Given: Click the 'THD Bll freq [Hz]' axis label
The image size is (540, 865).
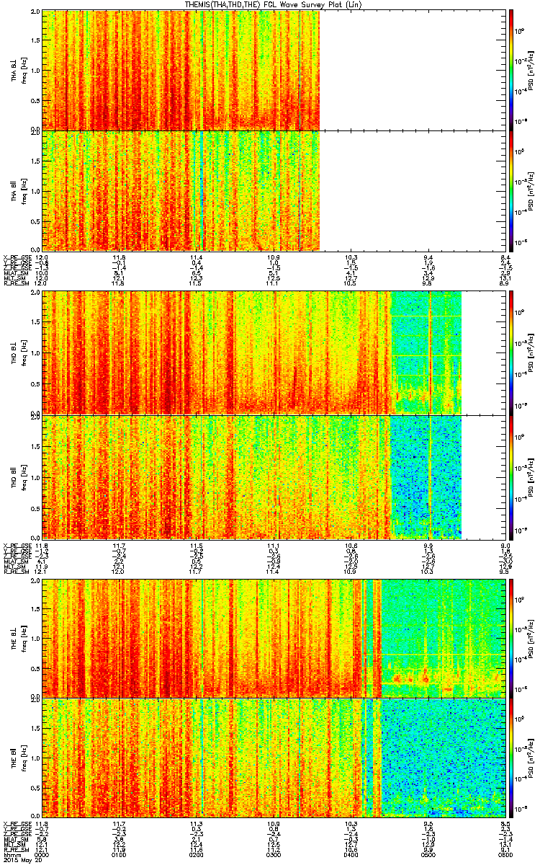Looking at the screenshot, I should (18, 476).
